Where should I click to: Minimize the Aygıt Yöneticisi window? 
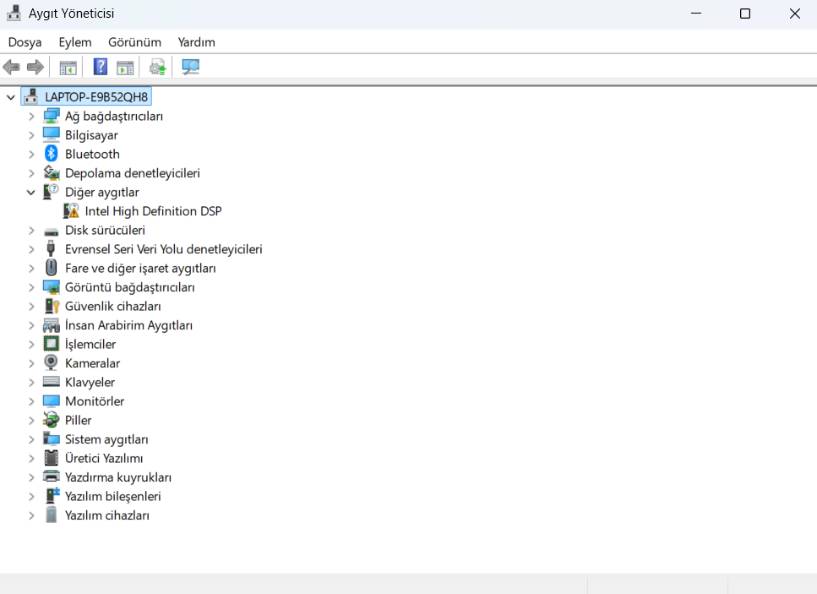click(x=696, y=14)
